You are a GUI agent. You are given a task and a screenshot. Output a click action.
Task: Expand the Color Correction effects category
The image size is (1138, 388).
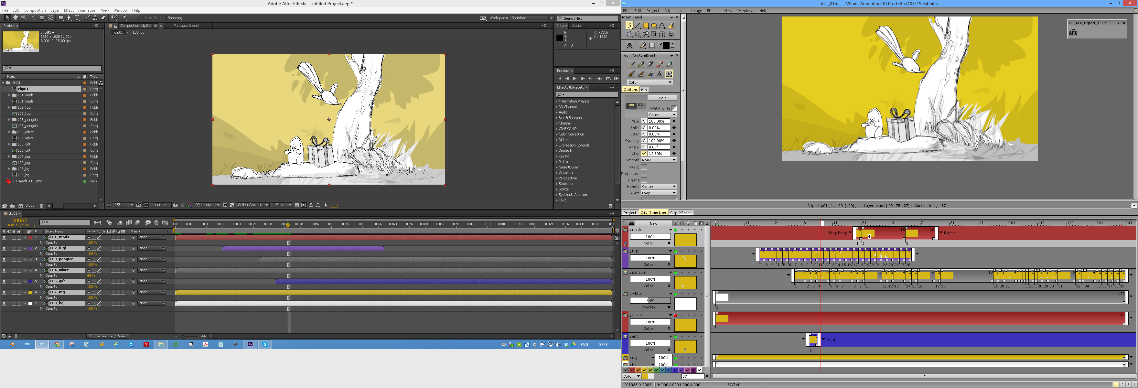557,134
